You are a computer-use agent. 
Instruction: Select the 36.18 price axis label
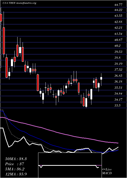click(x=118, y=82)
